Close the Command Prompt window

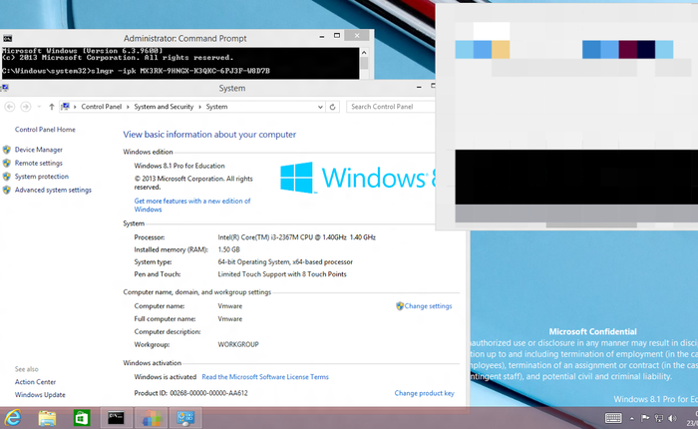(357, 36)
